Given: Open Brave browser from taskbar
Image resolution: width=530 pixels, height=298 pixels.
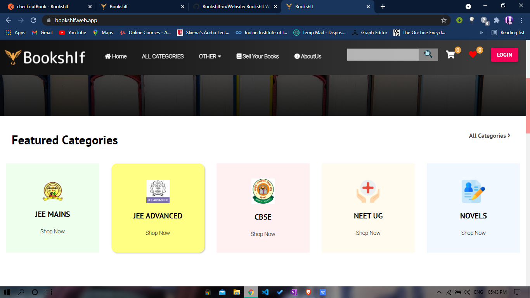Looking at the screenshot, I should 308,292.
